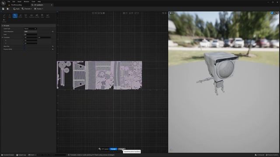Open the Edit menu
This screenshot has width=280, height=157.
[x=14, y=2]
